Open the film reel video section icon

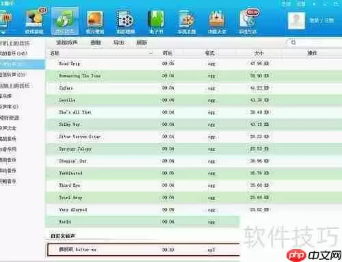click(125, 22)
